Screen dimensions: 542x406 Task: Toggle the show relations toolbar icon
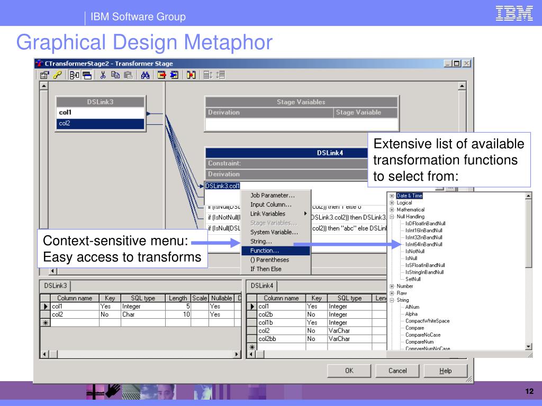pyautogui.click(x=74, y=75)
